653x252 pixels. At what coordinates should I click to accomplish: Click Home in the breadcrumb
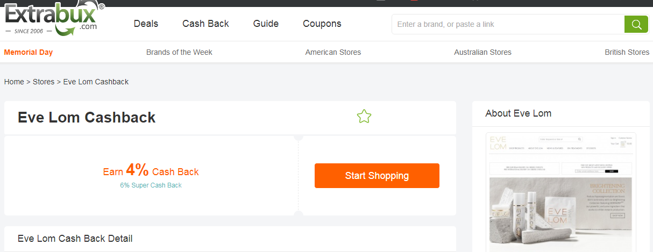(x=14, y=82)
